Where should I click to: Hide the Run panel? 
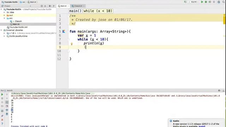pyautogui.click(x=224, y=90)
